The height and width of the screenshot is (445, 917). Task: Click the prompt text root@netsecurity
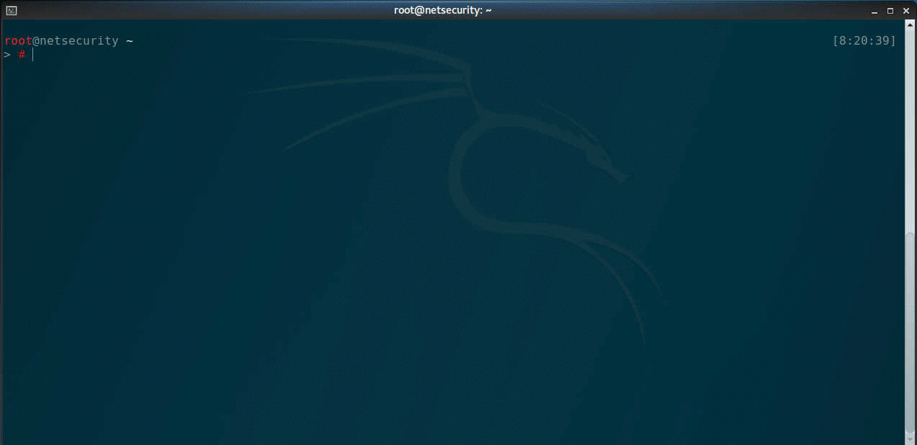[x=61, y=41]
